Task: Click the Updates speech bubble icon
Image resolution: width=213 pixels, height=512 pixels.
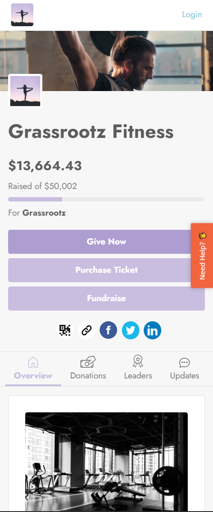Action: [184, 363]
